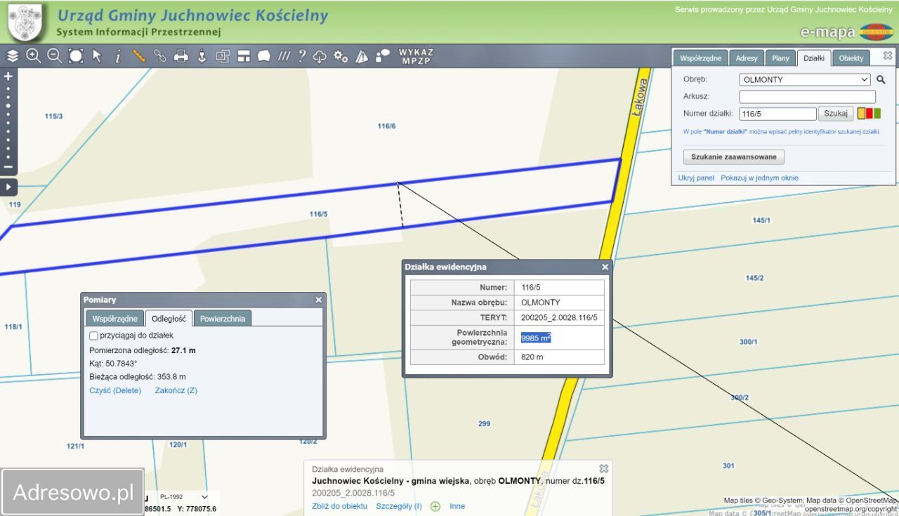Open the settings gears icon
The image size is (899, 516).
341,56
